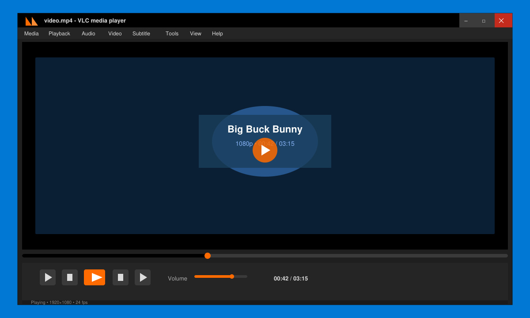530x318 pixels.
Task: Click the rightmost gray play button in the control bar
Action: coord(143,277)
